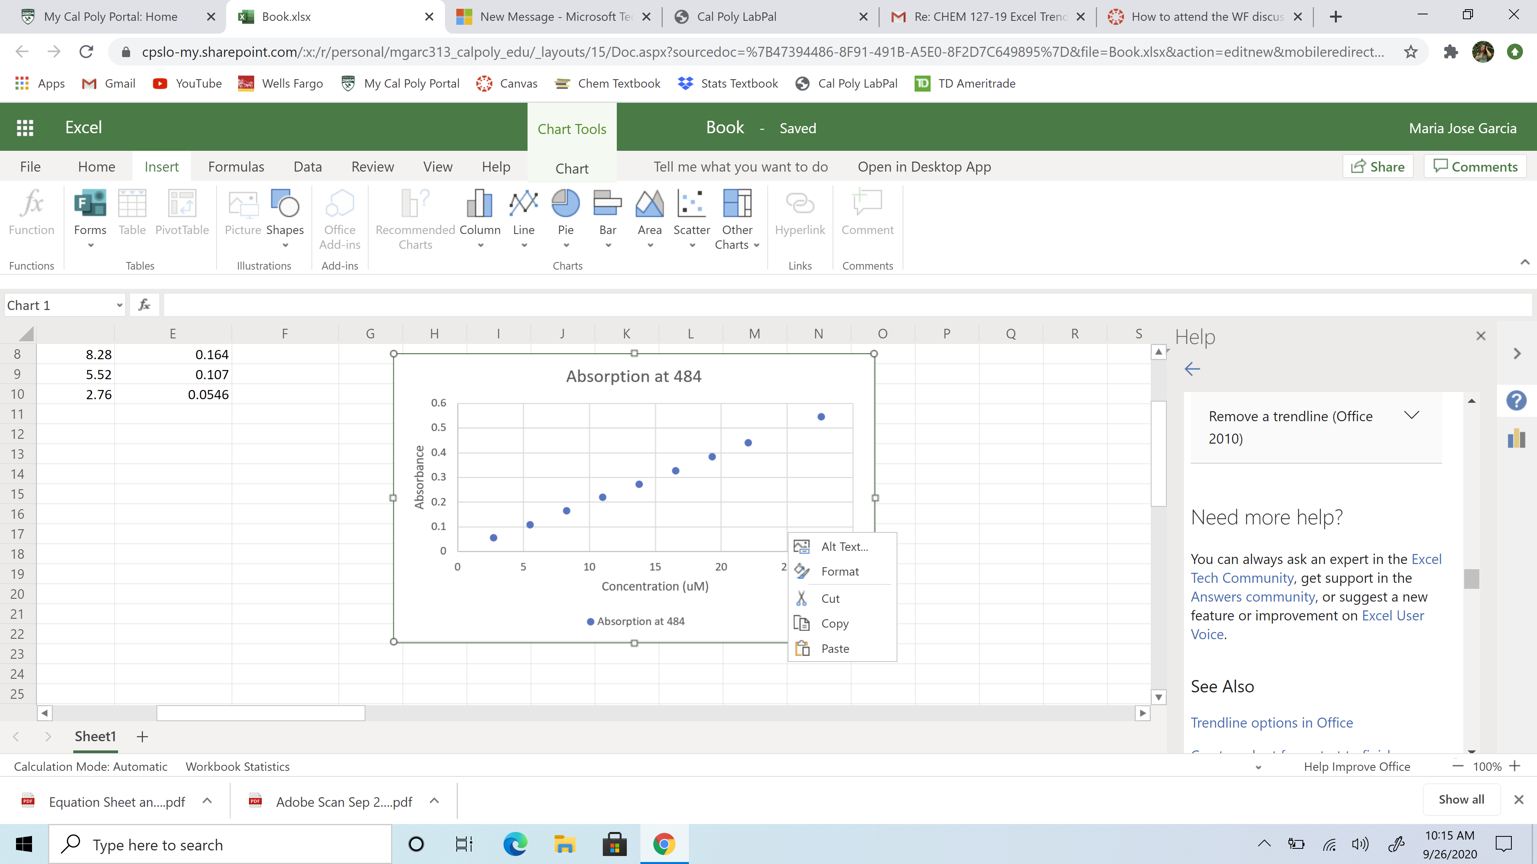Open the Excel app launcher grid
This screenshot has width=1537, height=864.
click(24, 128)
